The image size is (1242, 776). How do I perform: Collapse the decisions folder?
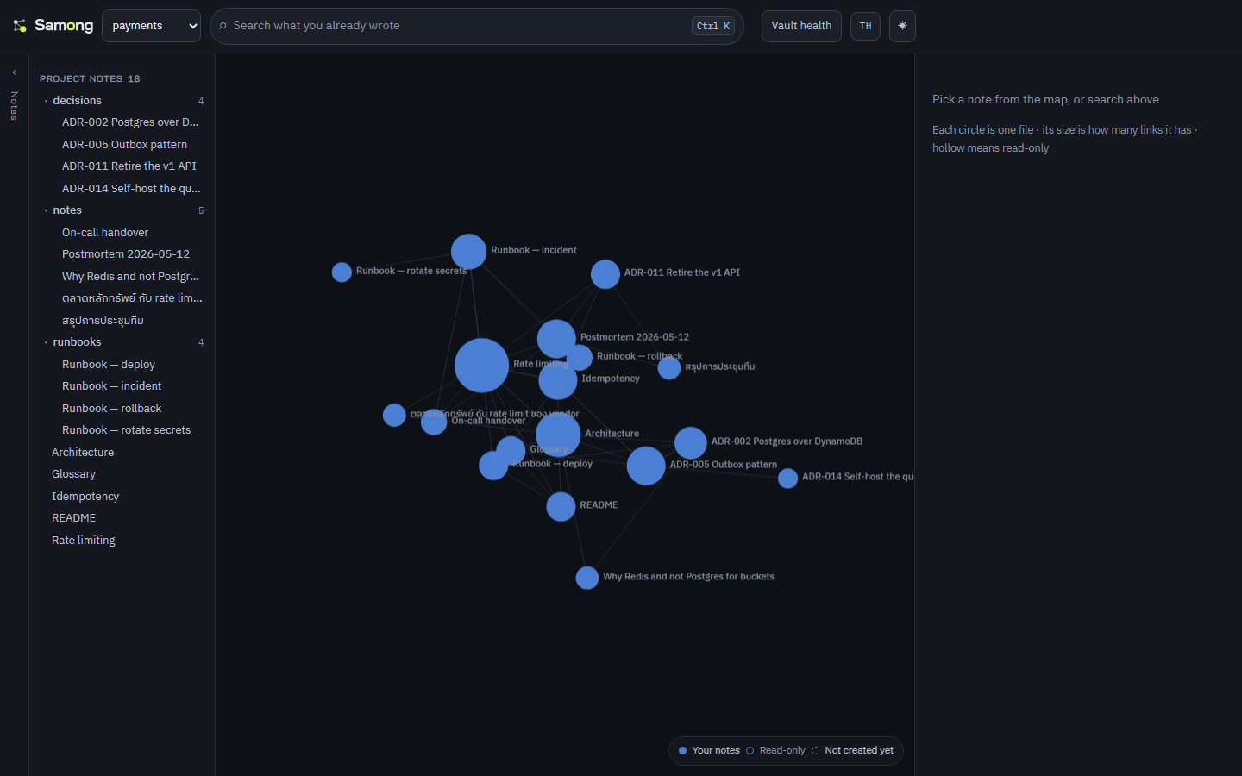click(123, 101)
